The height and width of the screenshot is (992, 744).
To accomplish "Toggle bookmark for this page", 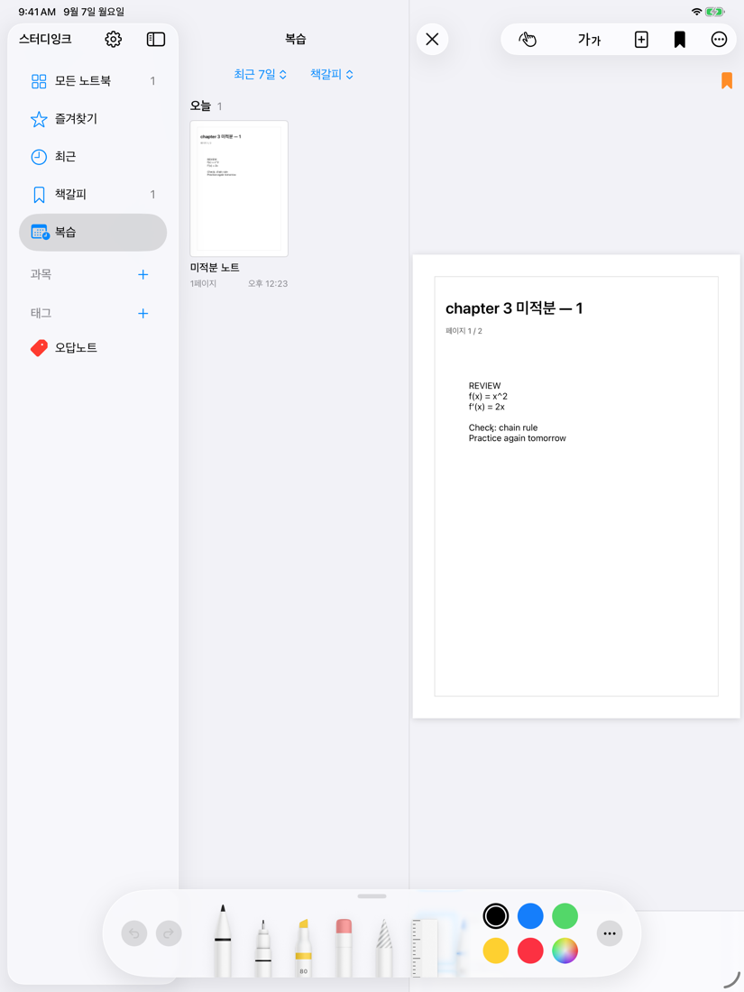I will (x=680, y=39).
